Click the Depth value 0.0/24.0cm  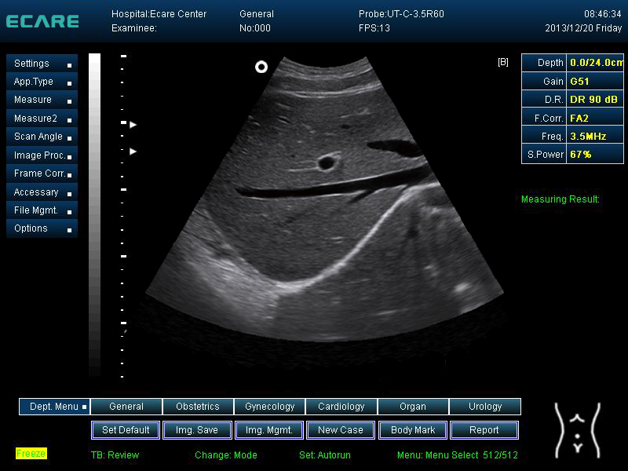click(x=595, y=63)
